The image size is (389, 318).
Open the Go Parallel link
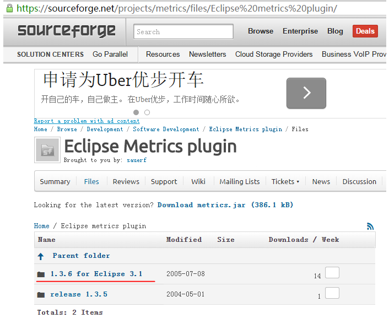tap(110, 54)
